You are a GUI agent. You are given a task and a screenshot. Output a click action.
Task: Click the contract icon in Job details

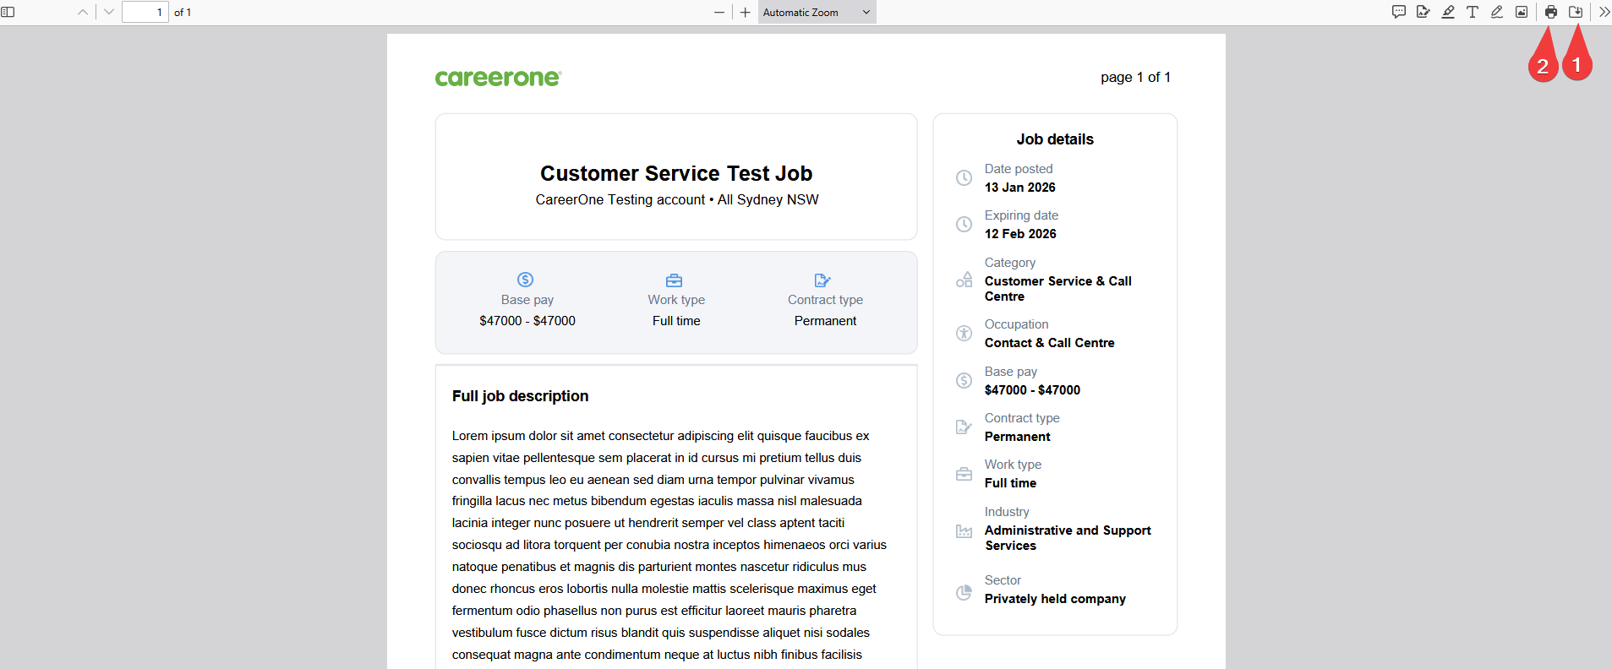(x=964, y=427)
